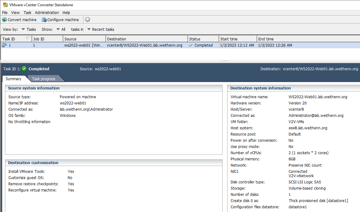Click the Convert machine label

tap(22, 20)
